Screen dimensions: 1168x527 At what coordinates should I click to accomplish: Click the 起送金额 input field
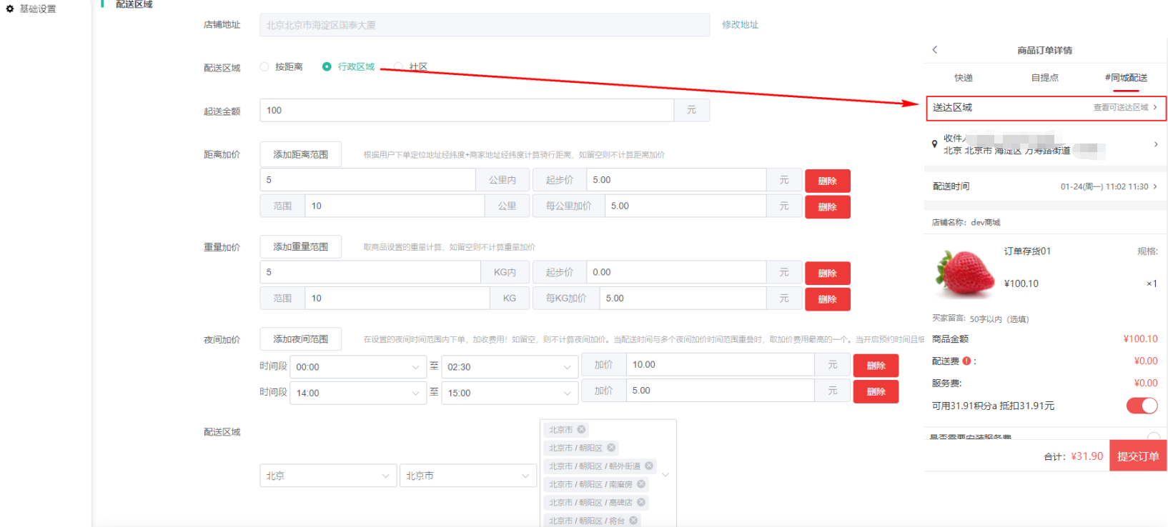pos(466,111)
